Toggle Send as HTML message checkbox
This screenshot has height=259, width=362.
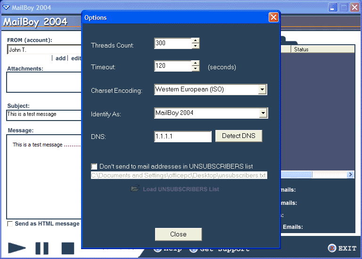(x=10, y=224)
